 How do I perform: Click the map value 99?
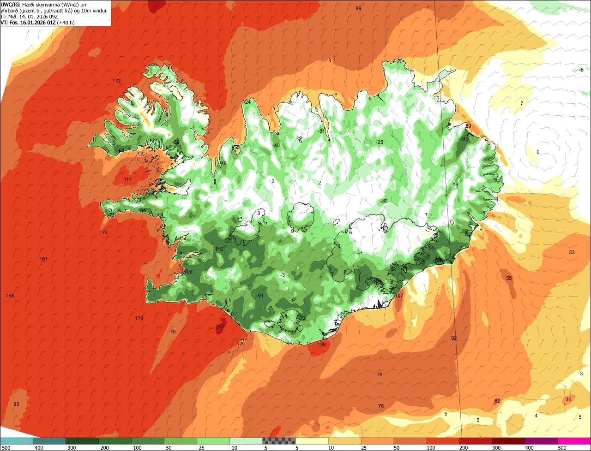pyautogui.click(x=358, y=9)
